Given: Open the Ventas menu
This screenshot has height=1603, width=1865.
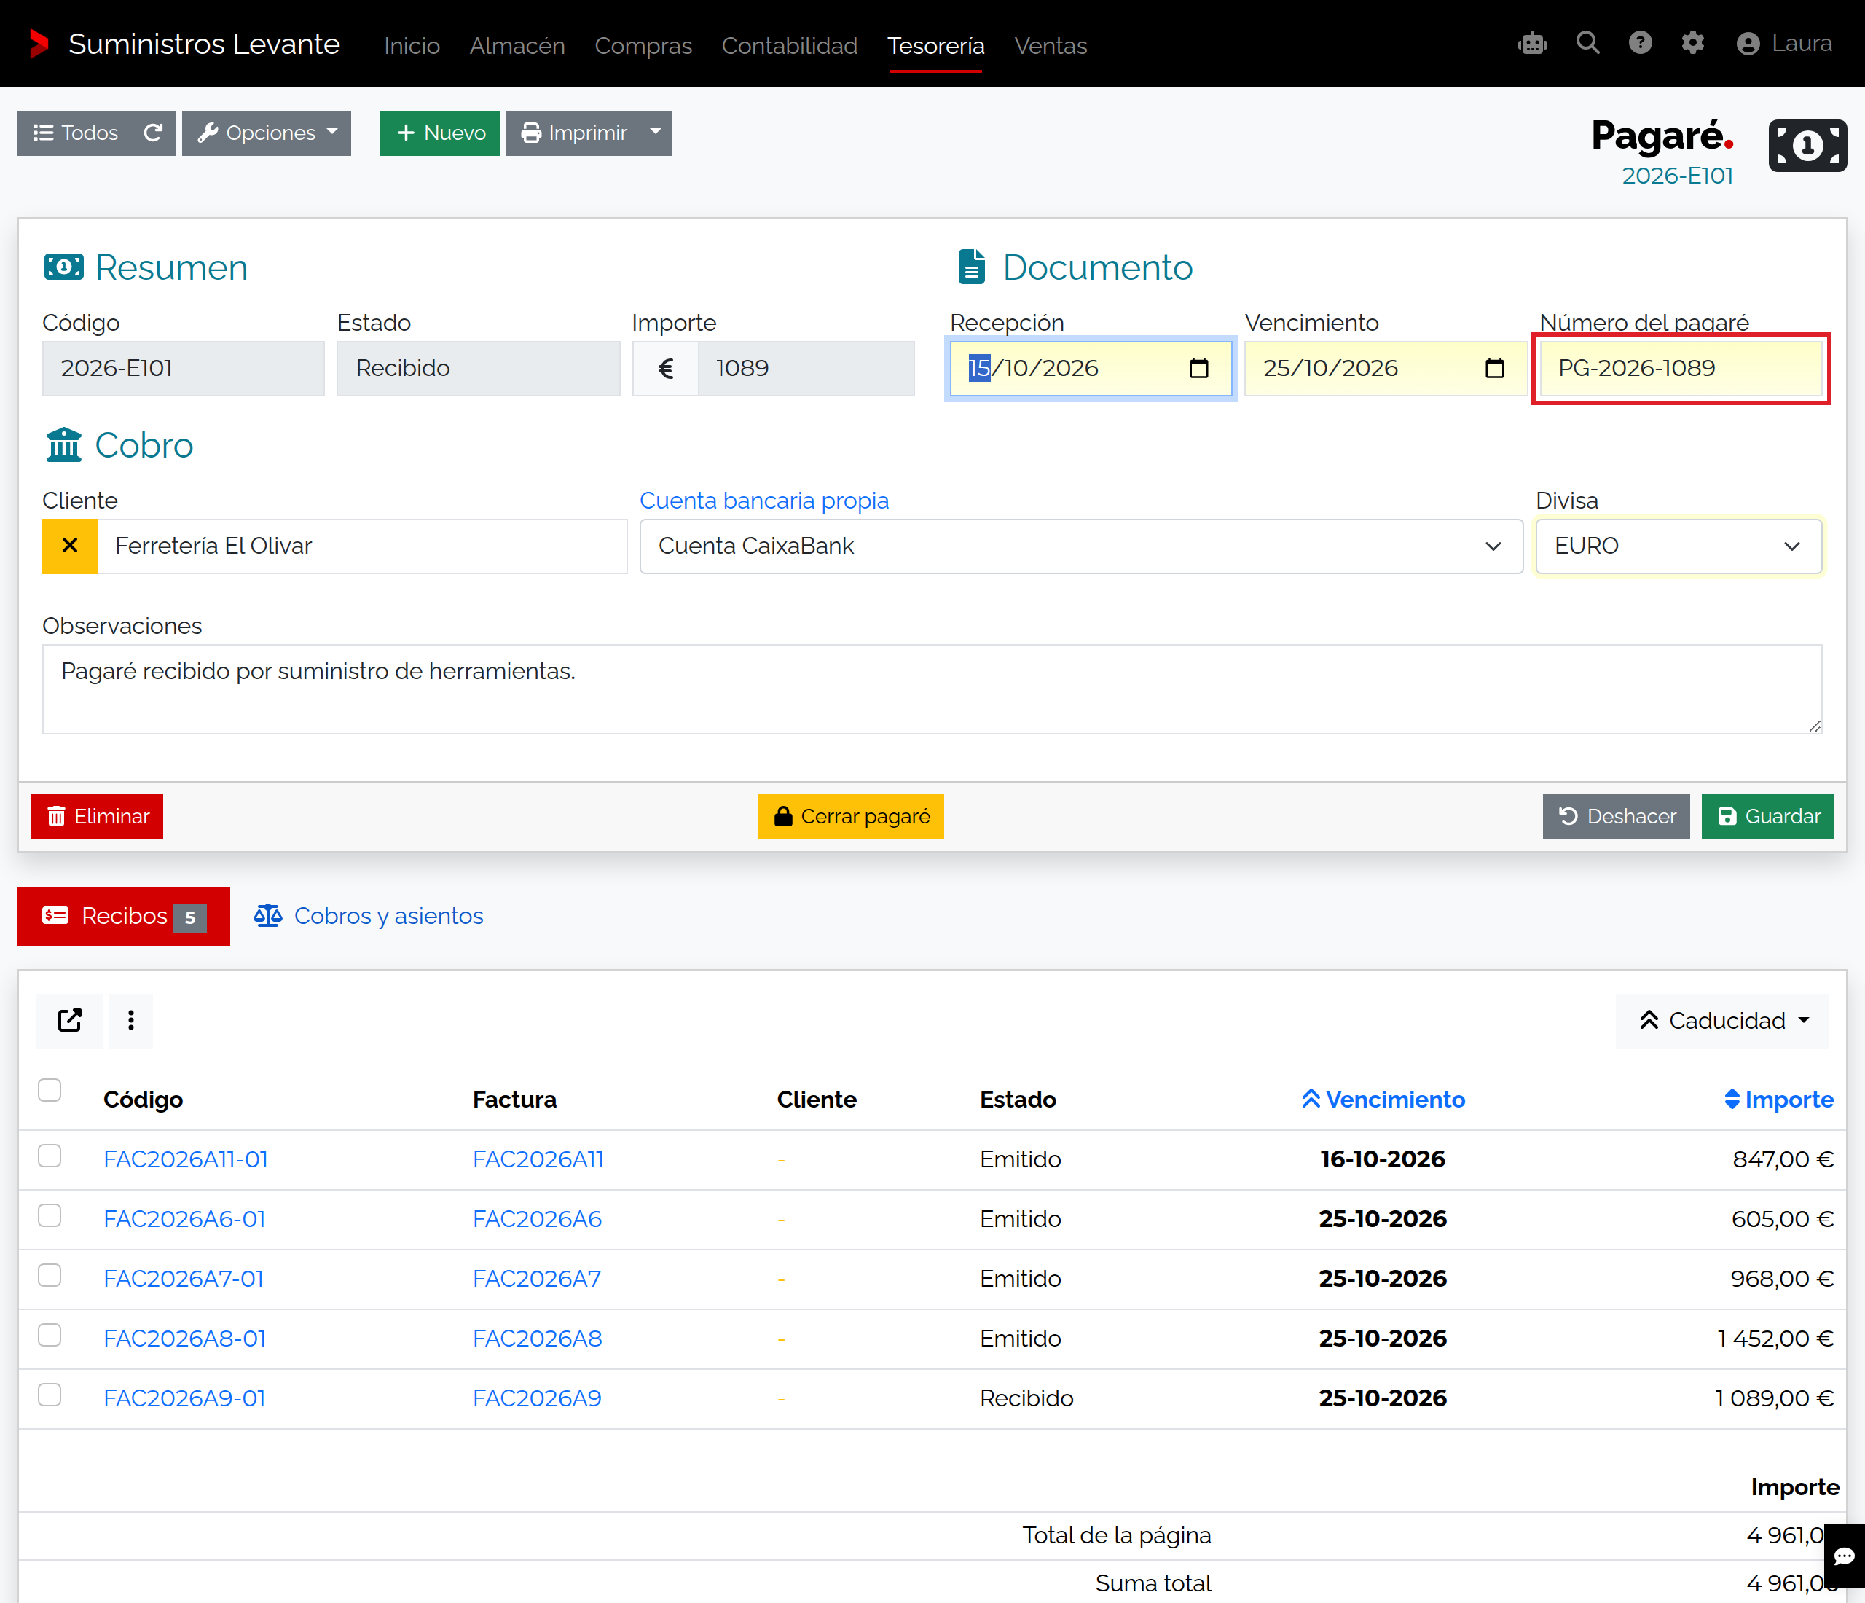Looking at the screenshot, I should [x=1051, y=45].
